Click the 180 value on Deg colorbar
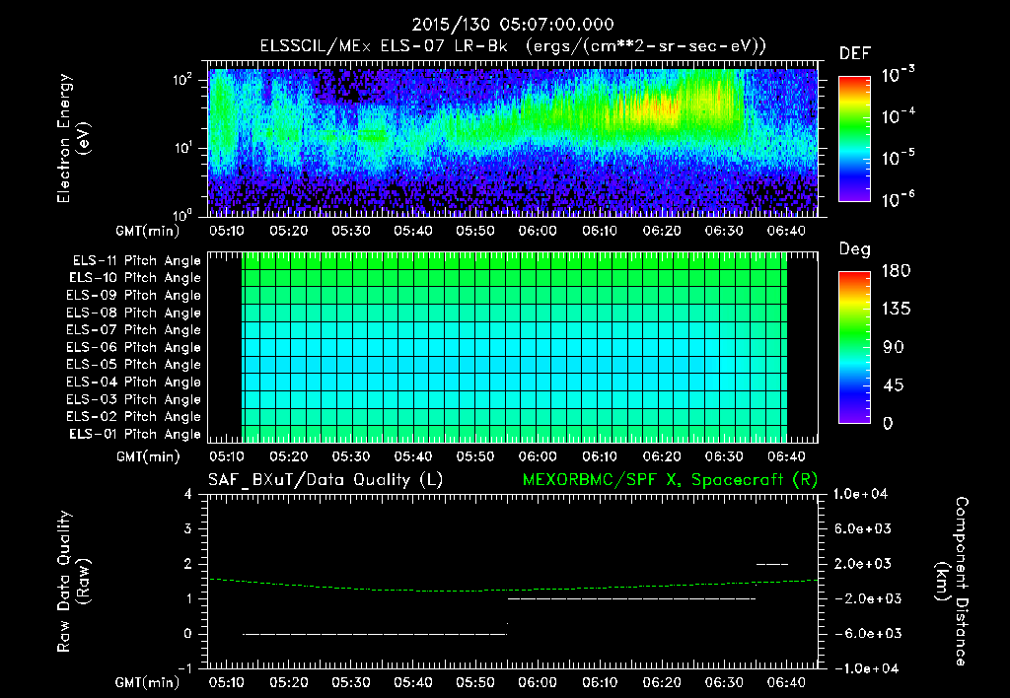The image size is (1010, 698). 896,271
